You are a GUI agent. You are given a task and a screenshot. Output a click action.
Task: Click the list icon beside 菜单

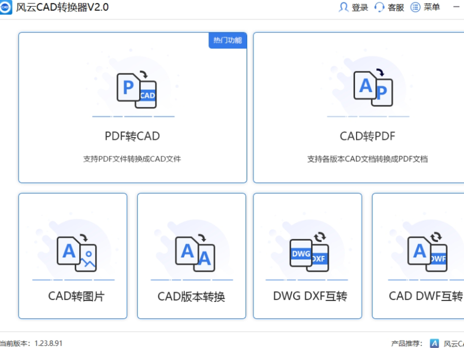point(415,7)
